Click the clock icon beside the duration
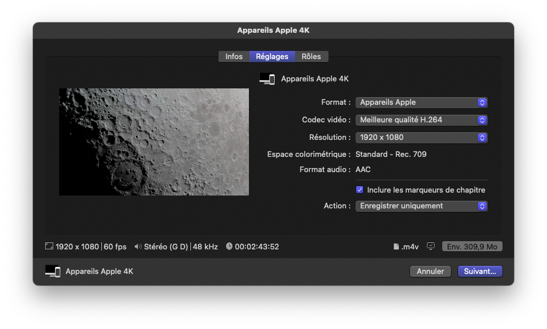547x329 pixels. [x=229, y=246]
